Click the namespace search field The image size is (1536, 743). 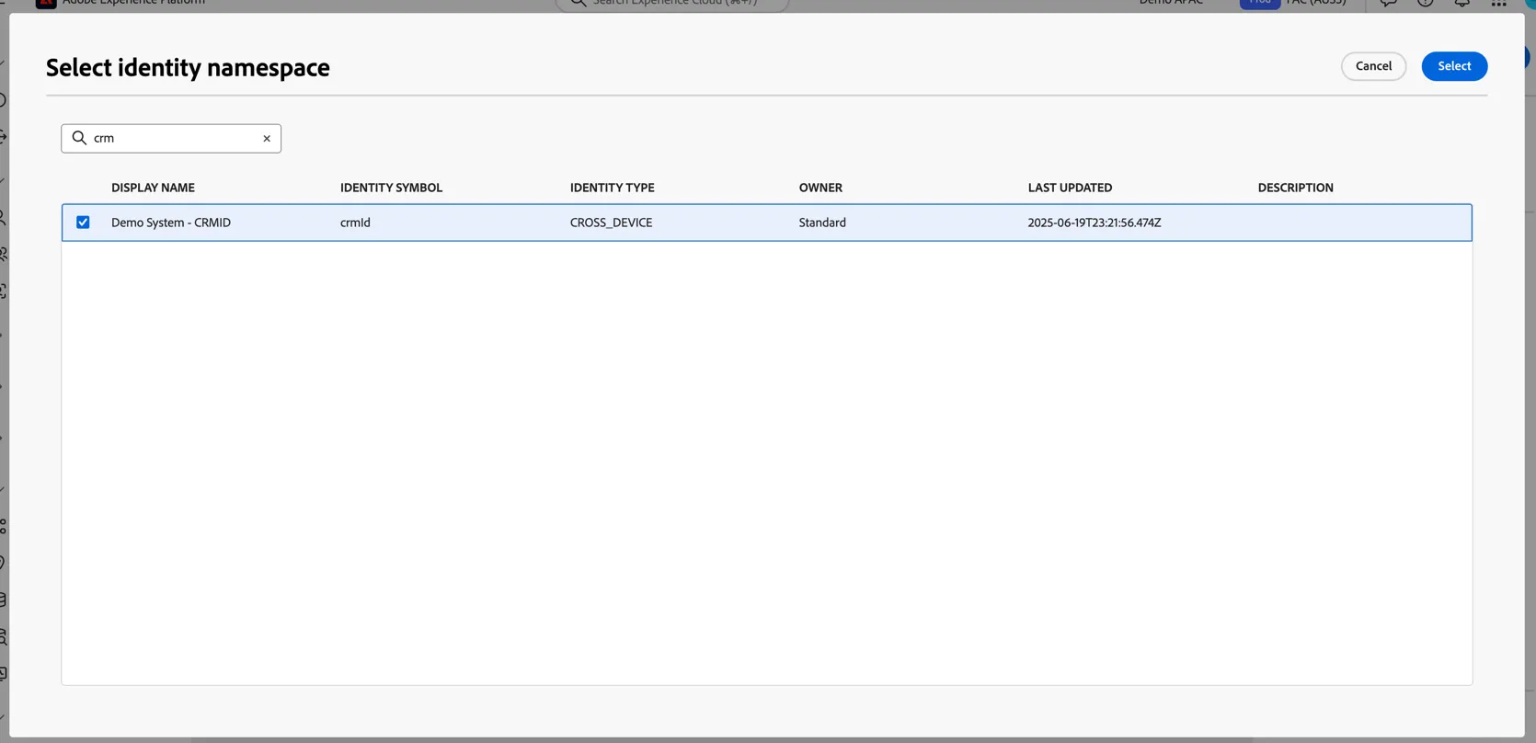pyautogui.click(x=171, y=139)
